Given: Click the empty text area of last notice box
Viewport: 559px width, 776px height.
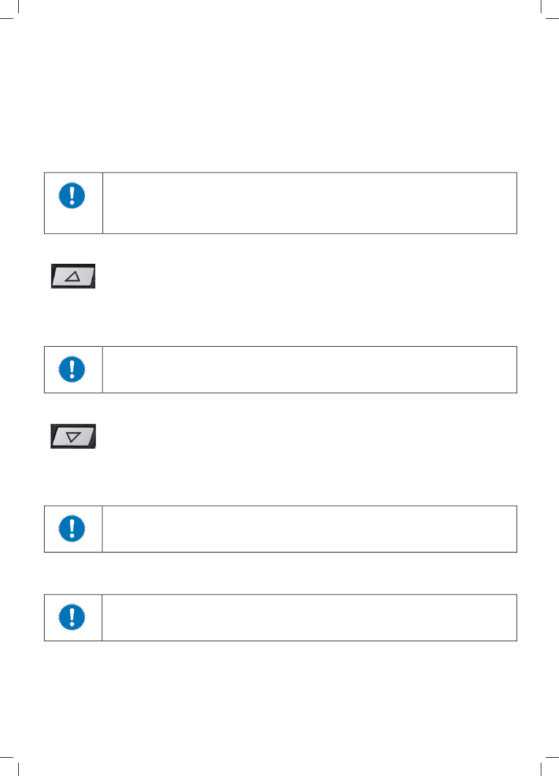Looking at the screenshot, I should pos(310,618).
